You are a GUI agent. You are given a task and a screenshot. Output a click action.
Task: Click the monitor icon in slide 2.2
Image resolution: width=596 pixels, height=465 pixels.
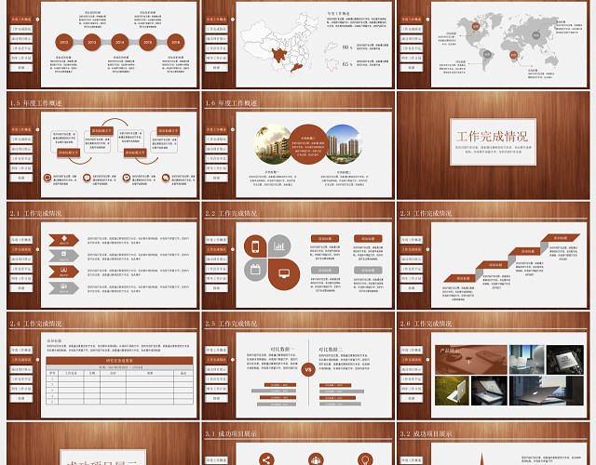click(284, 274)
